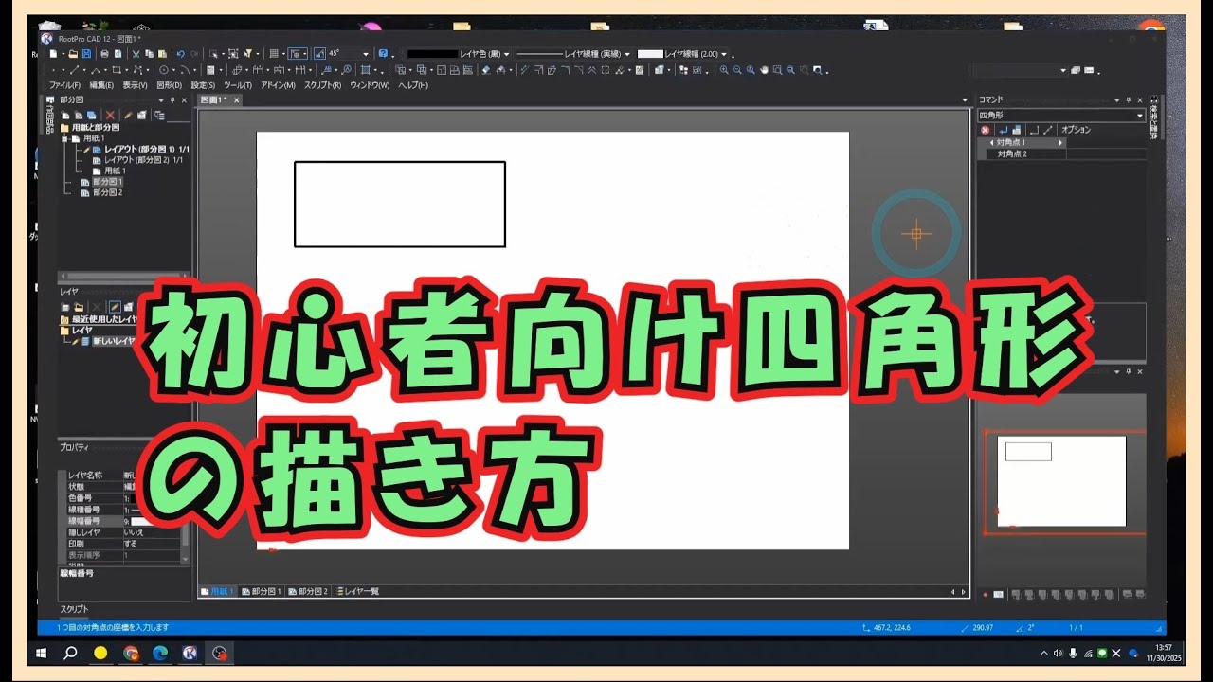Collapse the 用紙 1 tree node
The width and height of the screenshot is (1213, 682).
64,139
